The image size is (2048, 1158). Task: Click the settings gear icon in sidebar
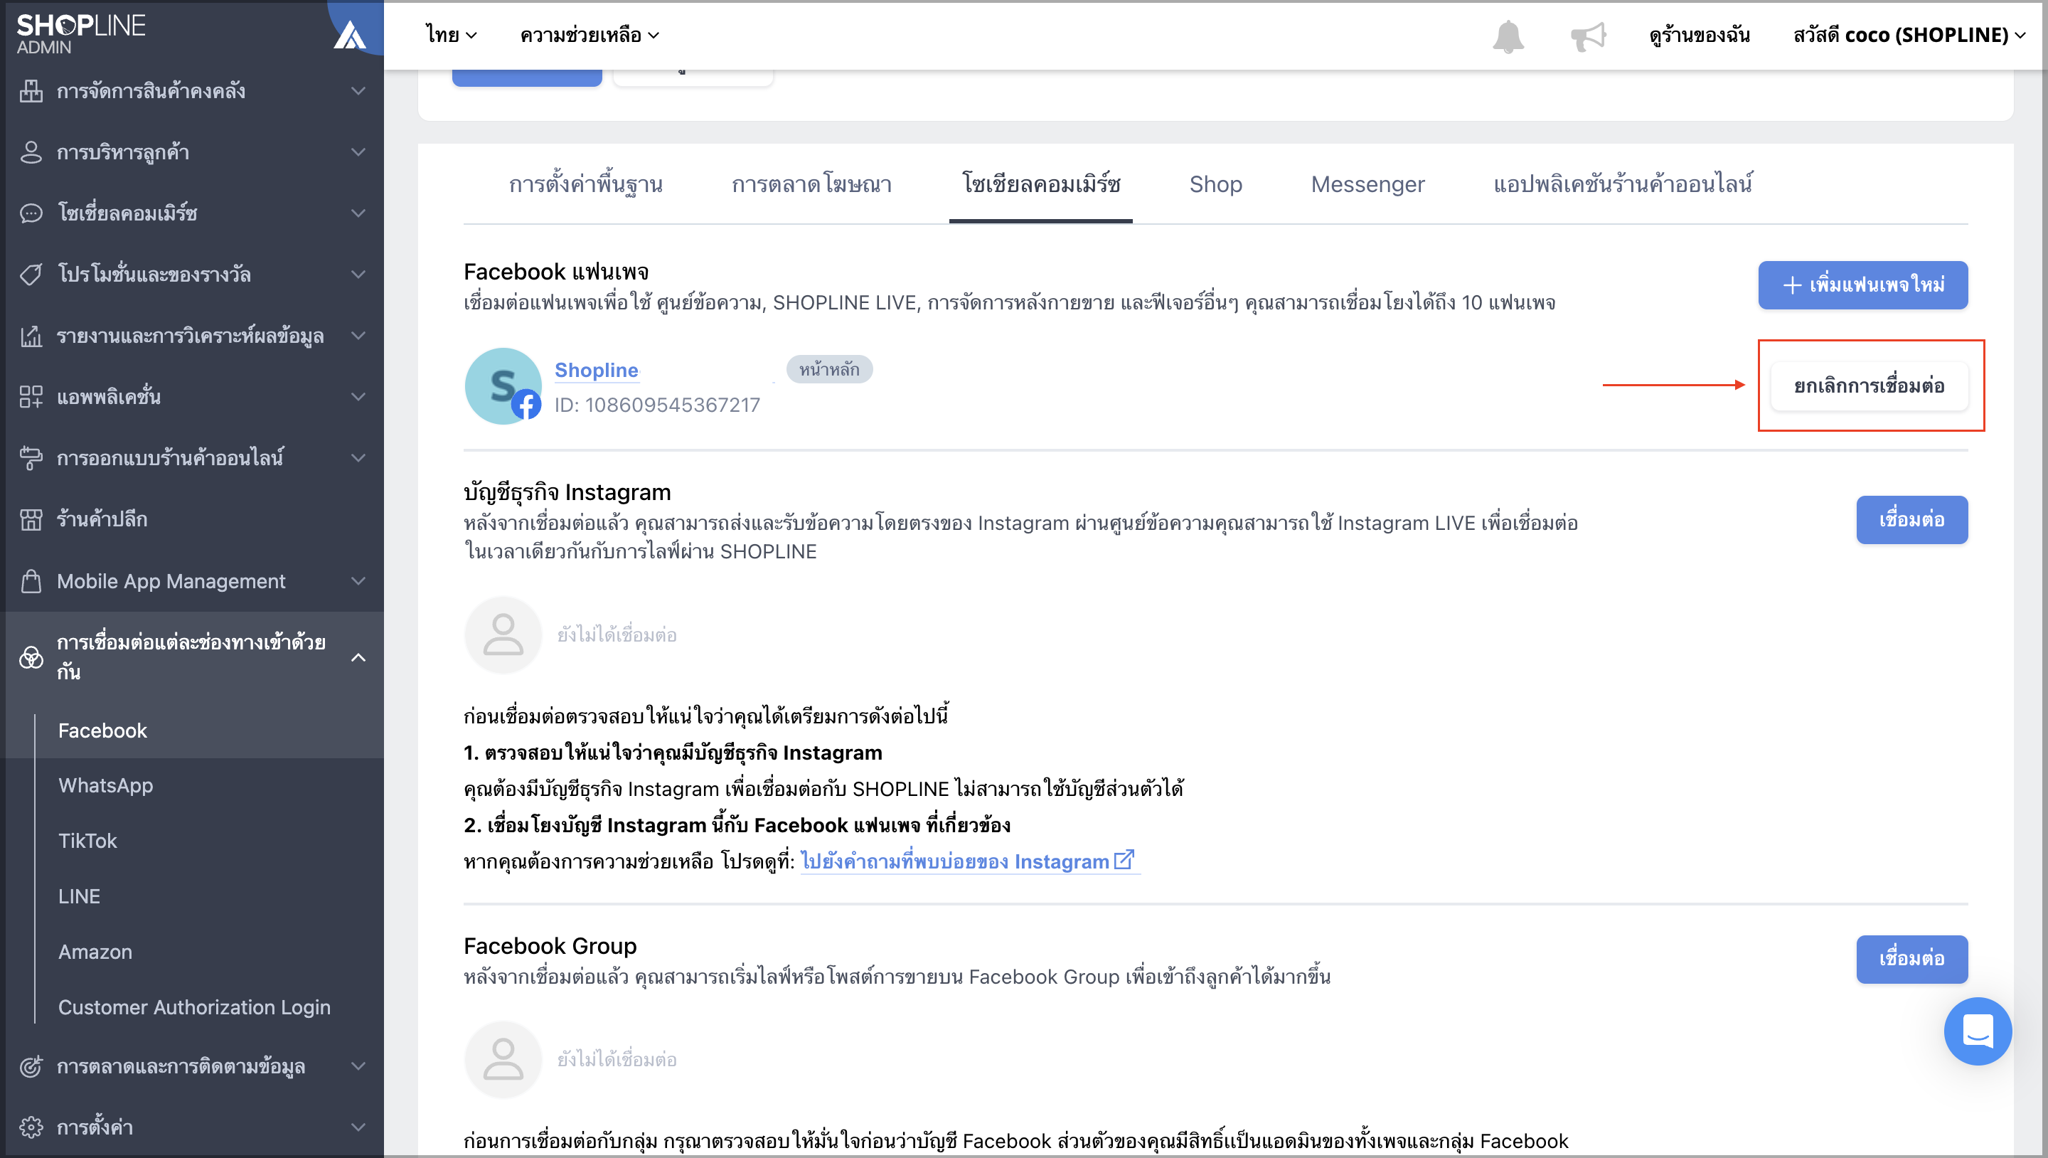click(x=31, y=1127)
